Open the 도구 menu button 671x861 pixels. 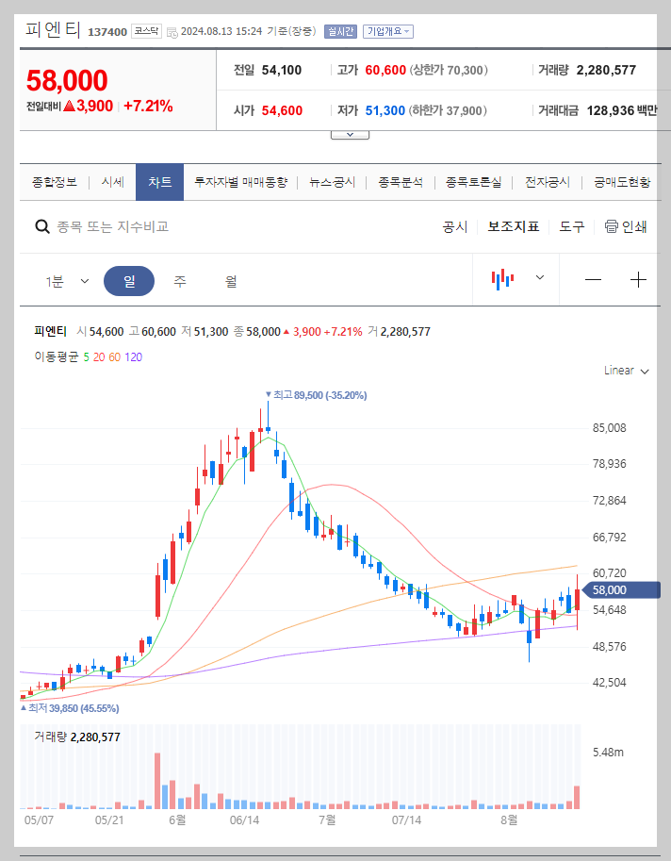tap(571, 226)
